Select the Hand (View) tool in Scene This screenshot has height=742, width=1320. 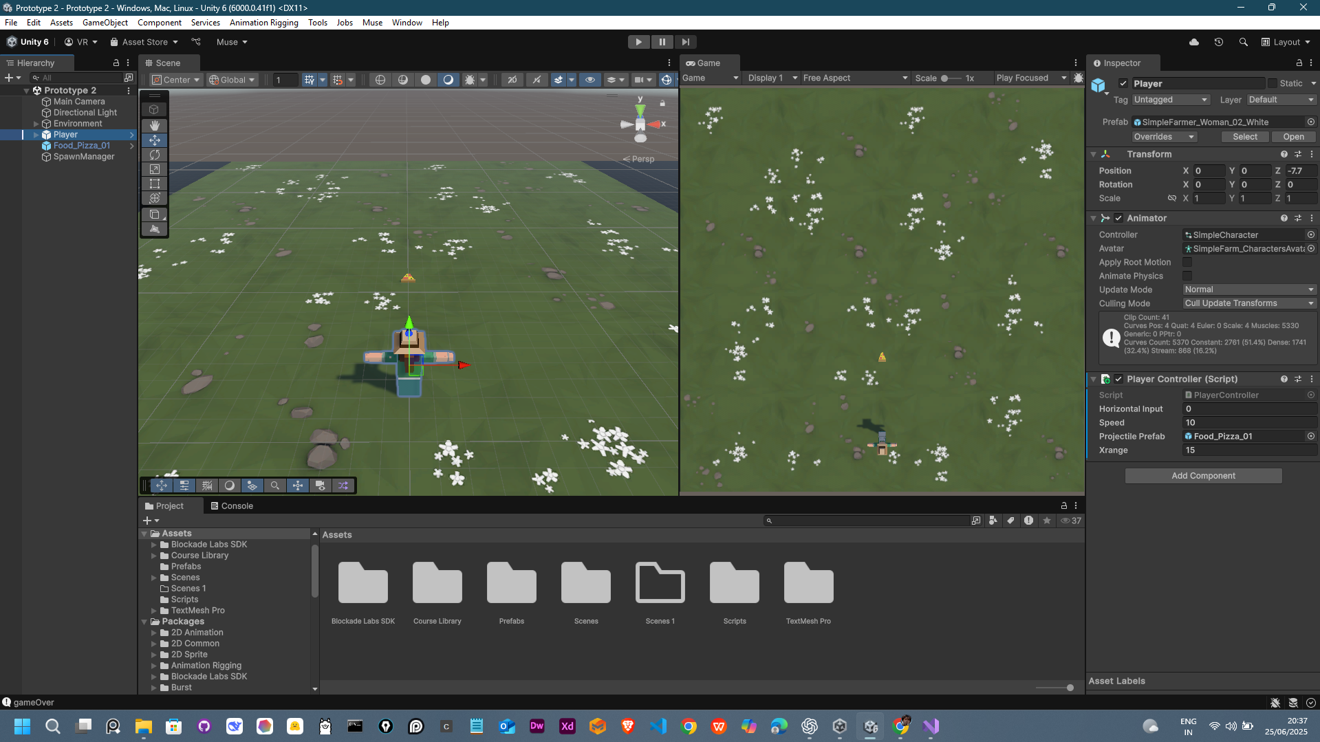(x=155, y=125)
